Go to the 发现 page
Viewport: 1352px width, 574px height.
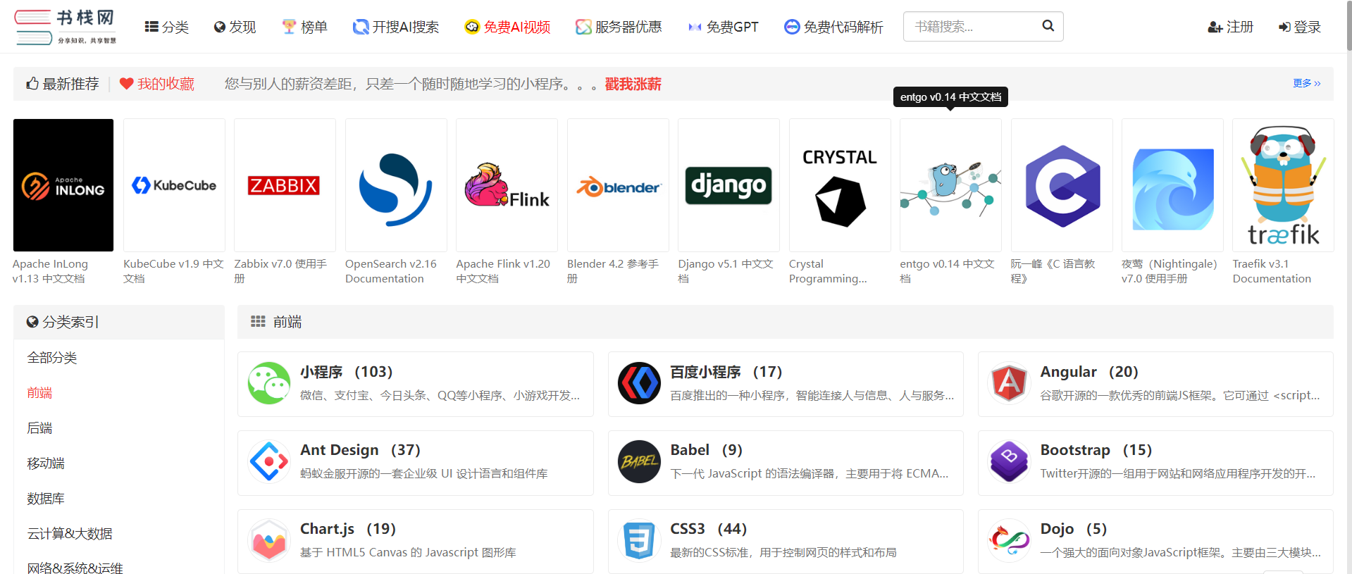point(235,27)
